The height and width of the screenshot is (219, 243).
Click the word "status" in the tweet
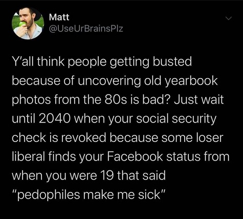(183, 157)
